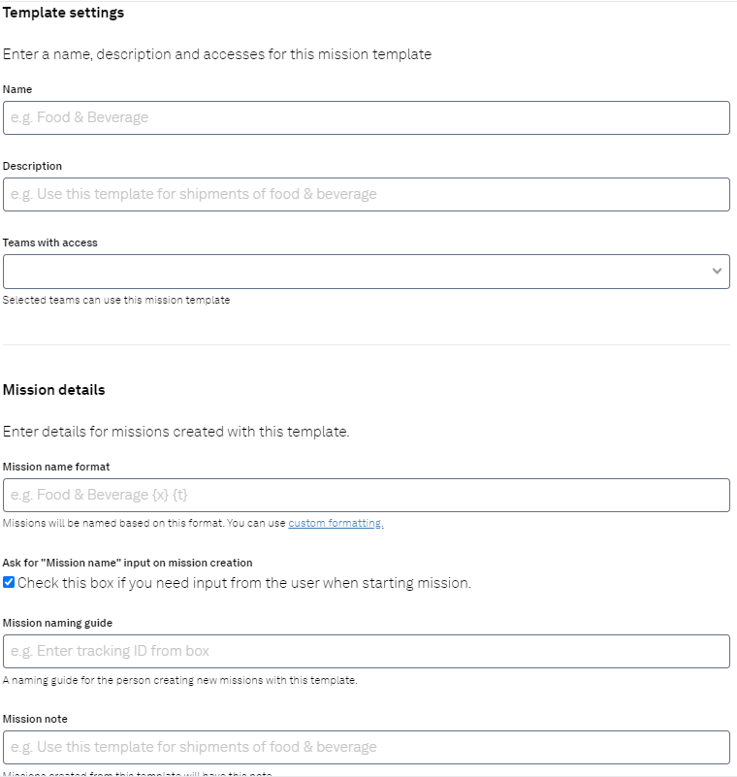Focus the template Description text box
The height and width of the screenshot is (777, 737).
(x=367, y=194)
